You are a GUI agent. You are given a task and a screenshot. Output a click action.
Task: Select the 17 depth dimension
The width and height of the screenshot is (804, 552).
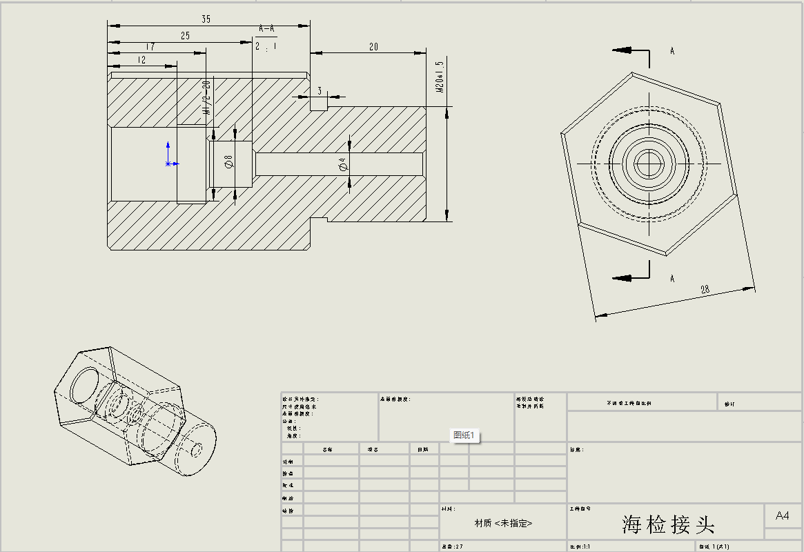150,47
